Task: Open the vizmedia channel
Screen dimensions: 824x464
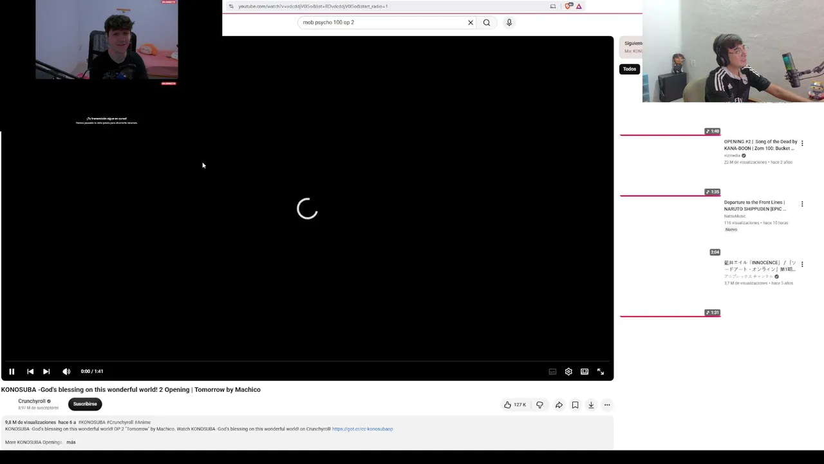Action: 732,156
